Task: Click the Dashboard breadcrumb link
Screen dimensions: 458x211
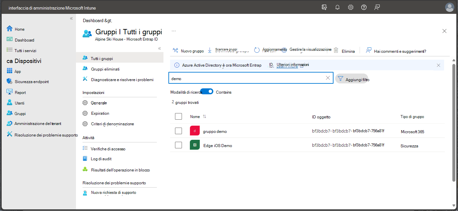Action: pos(93,20)
